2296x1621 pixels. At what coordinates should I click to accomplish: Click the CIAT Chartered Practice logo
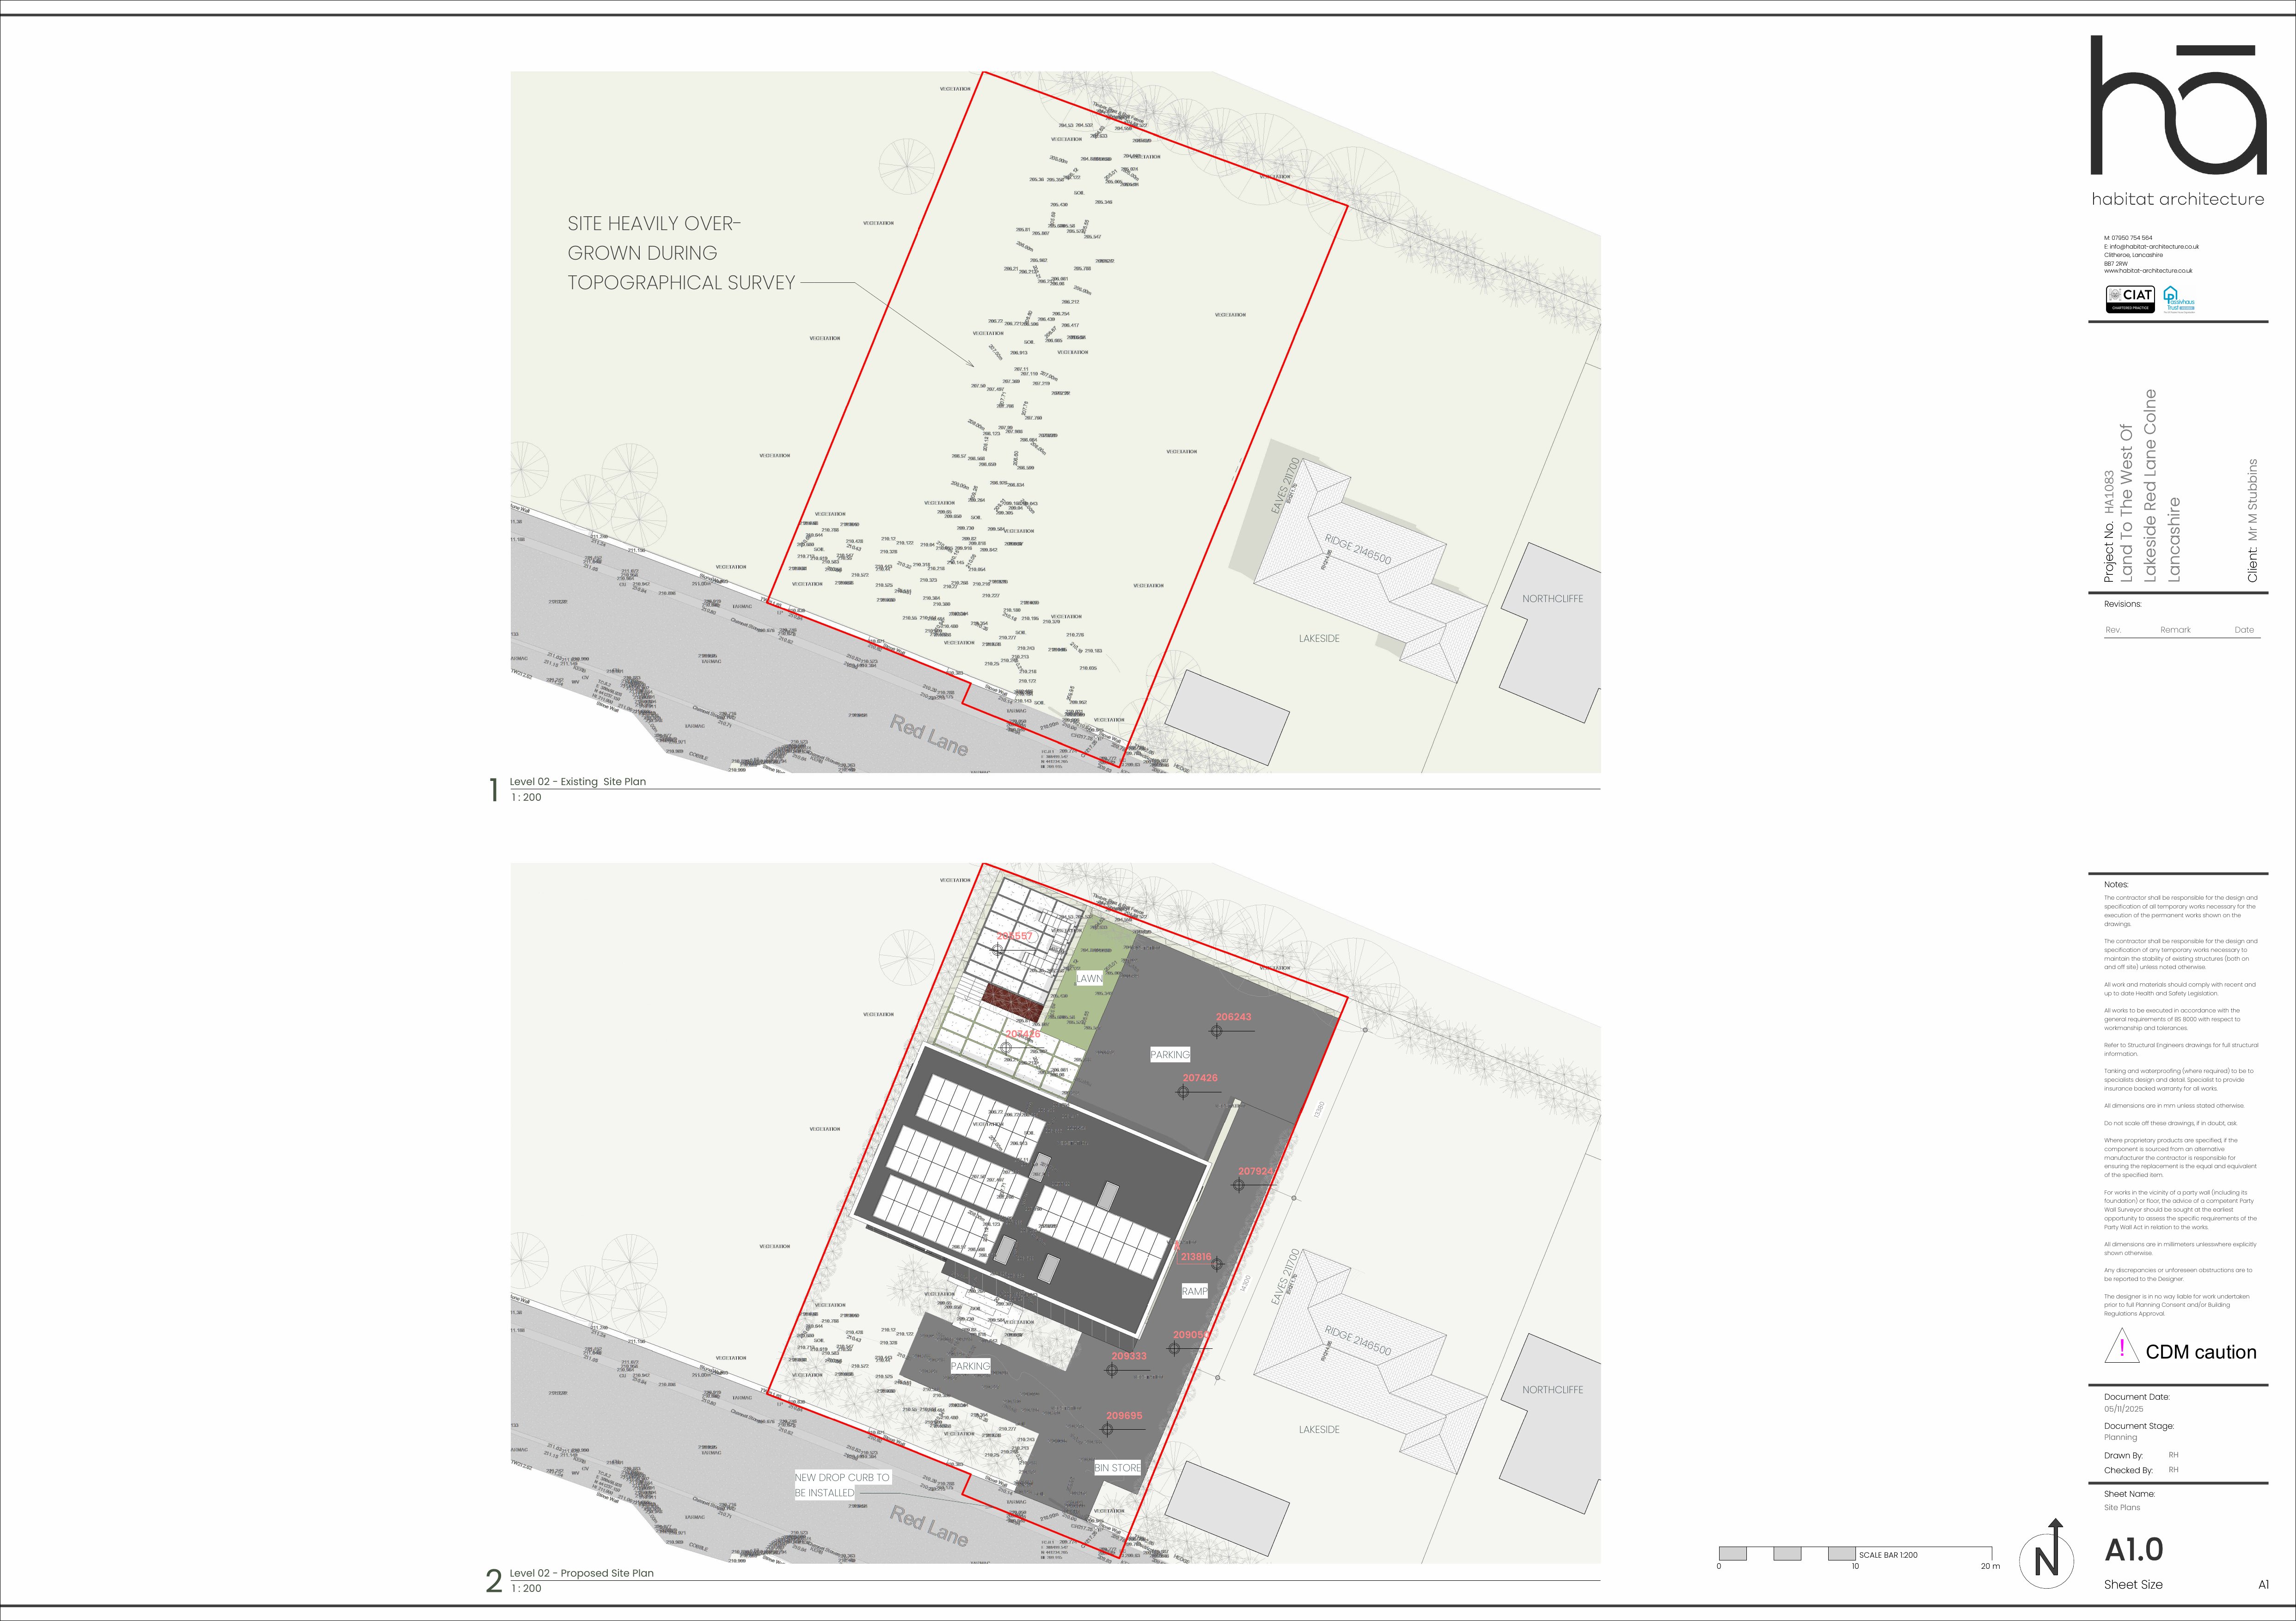pos(2130,299)
